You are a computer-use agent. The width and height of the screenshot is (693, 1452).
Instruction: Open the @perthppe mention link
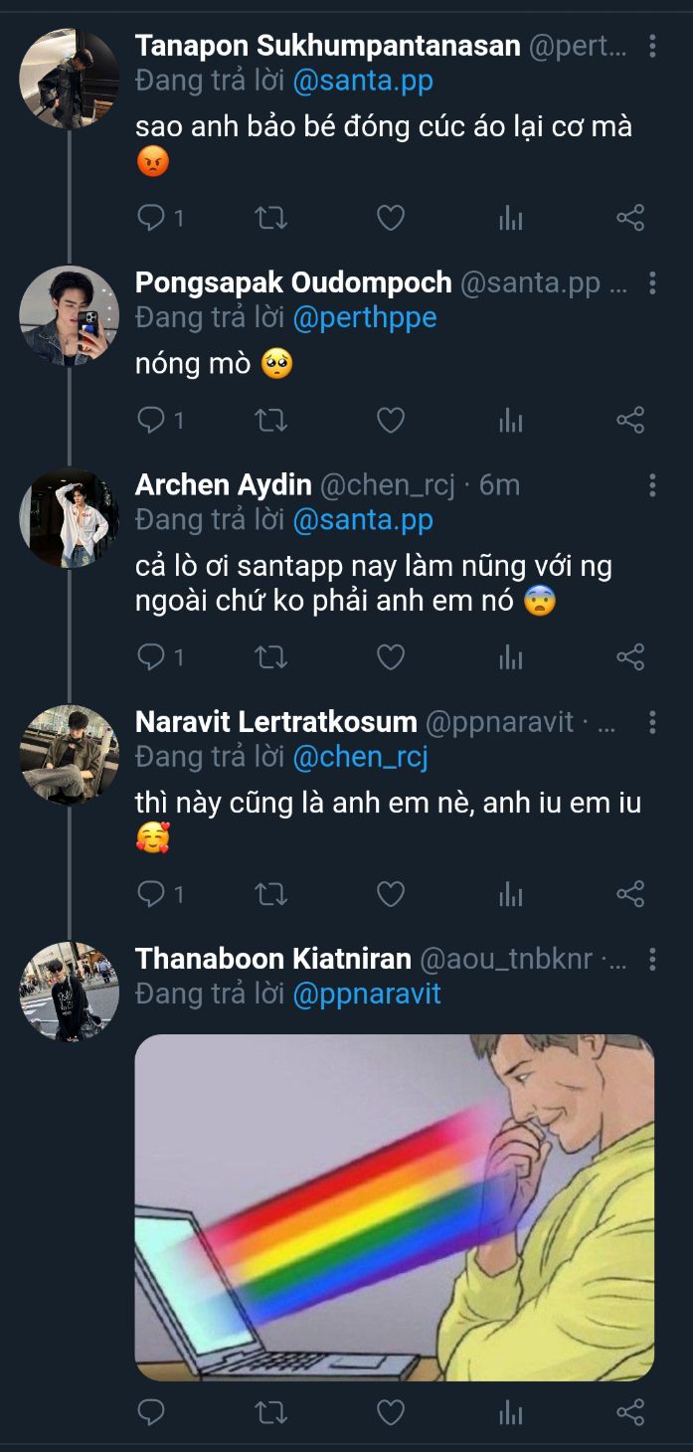tap(365, 318)
